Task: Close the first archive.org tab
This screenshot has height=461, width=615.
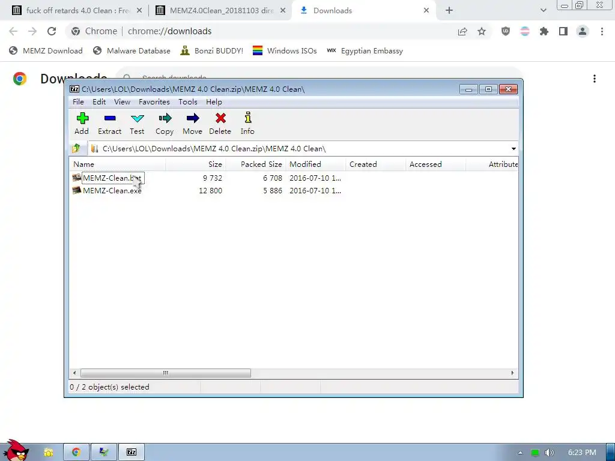Action: 139,11
